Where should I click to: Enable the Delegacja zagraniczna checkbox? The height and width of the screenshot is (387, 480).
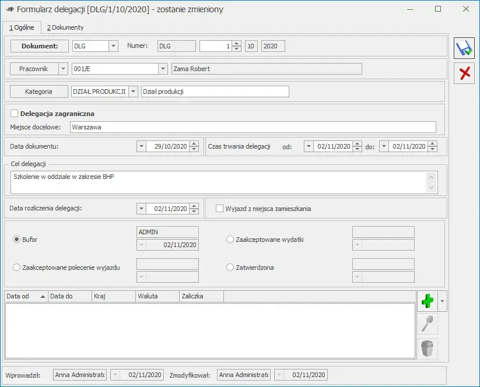click(15, 114)
